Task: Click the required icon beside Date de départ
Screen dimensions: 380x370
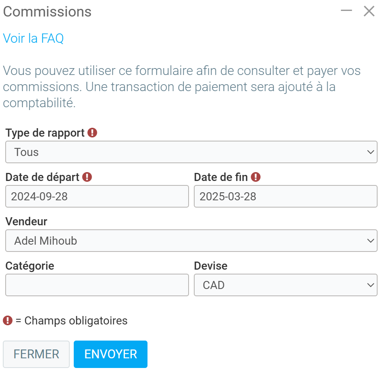Action: click(x=87, y=177)
